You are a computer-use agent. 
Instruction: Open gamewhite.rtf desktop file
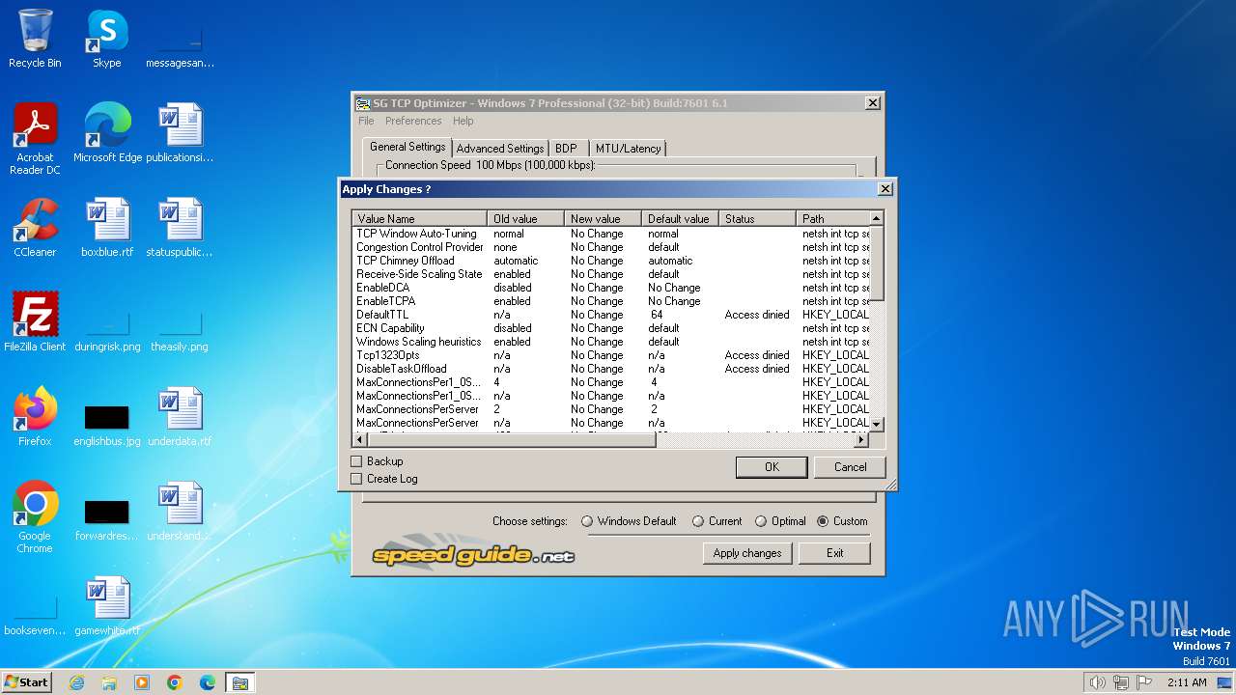point(107,606)
